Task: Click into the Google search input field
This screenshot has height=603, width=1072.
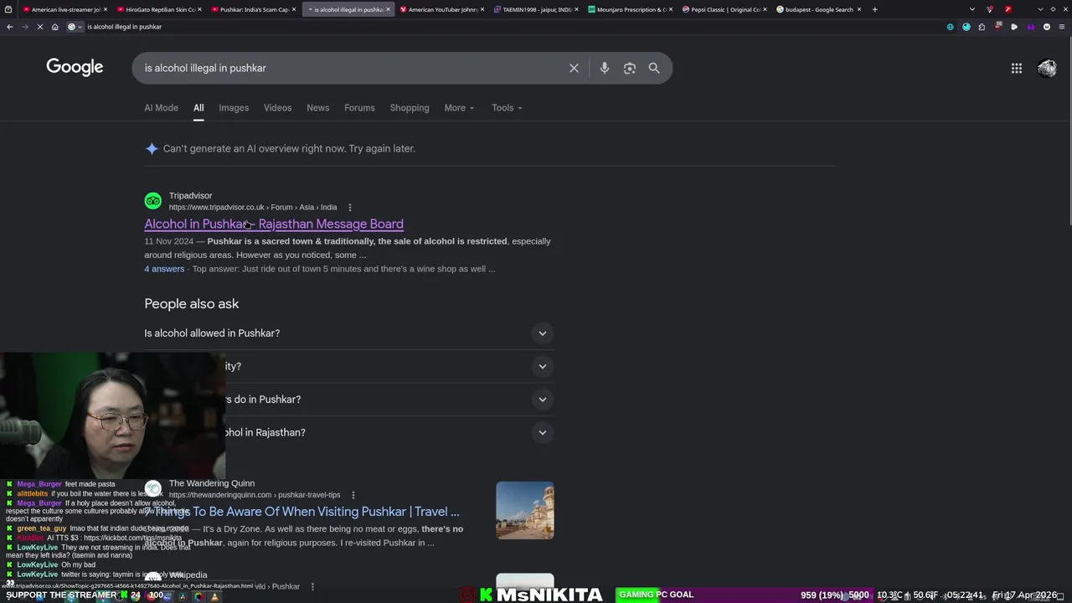Action: (352, 68)
